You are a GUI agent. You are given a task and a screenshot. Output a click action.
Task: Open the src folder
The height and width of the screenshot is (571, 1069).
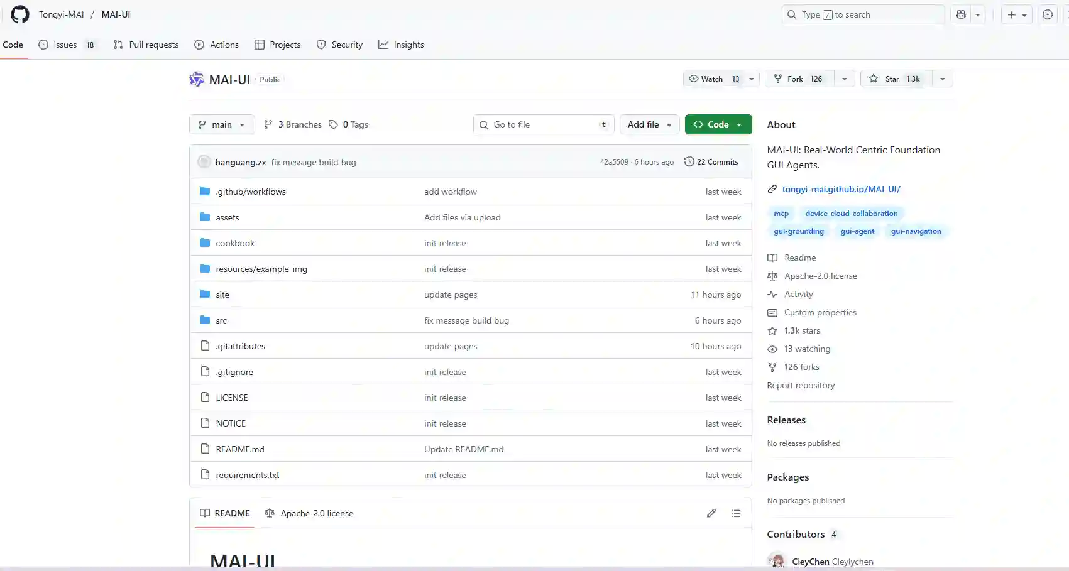221,320
